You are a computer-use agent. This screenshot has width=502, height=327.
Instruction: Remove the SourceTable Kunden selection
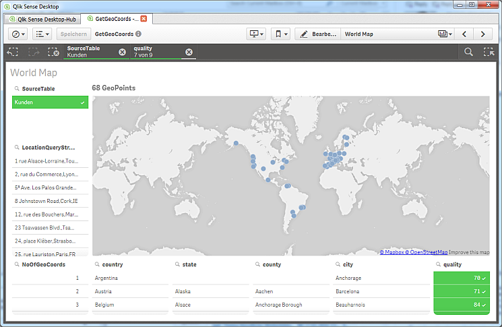tap(122, 52)
